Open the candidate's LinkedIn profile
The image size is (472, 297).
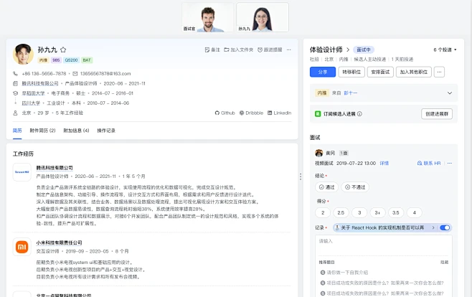pos(278,113)
